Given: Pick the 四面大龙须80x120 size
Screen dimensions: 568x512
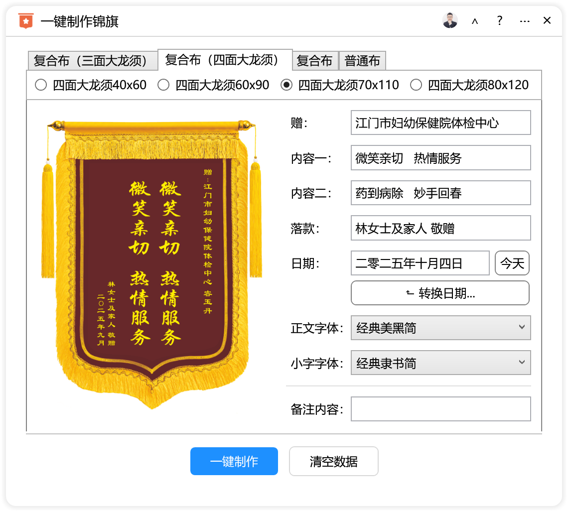Looking at the screenshot, I should click(x=416, y=85).
